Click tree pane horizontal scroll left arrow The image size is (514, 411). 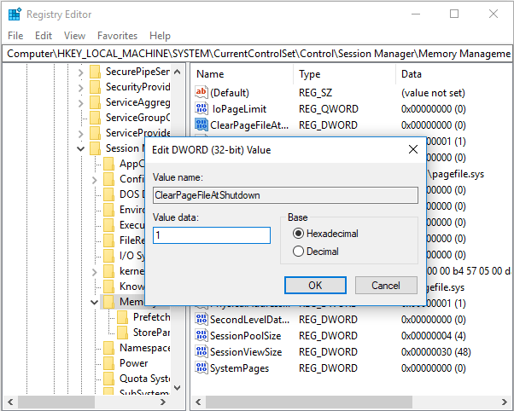tap(10, 402)
